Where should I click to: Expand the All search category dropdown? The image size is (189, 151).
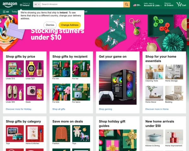pyautogui.click(x=37, y=4)
